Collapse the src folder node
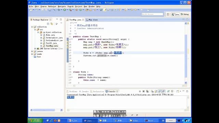The width and height of the screenshot is (219, 123). (35, 30)
